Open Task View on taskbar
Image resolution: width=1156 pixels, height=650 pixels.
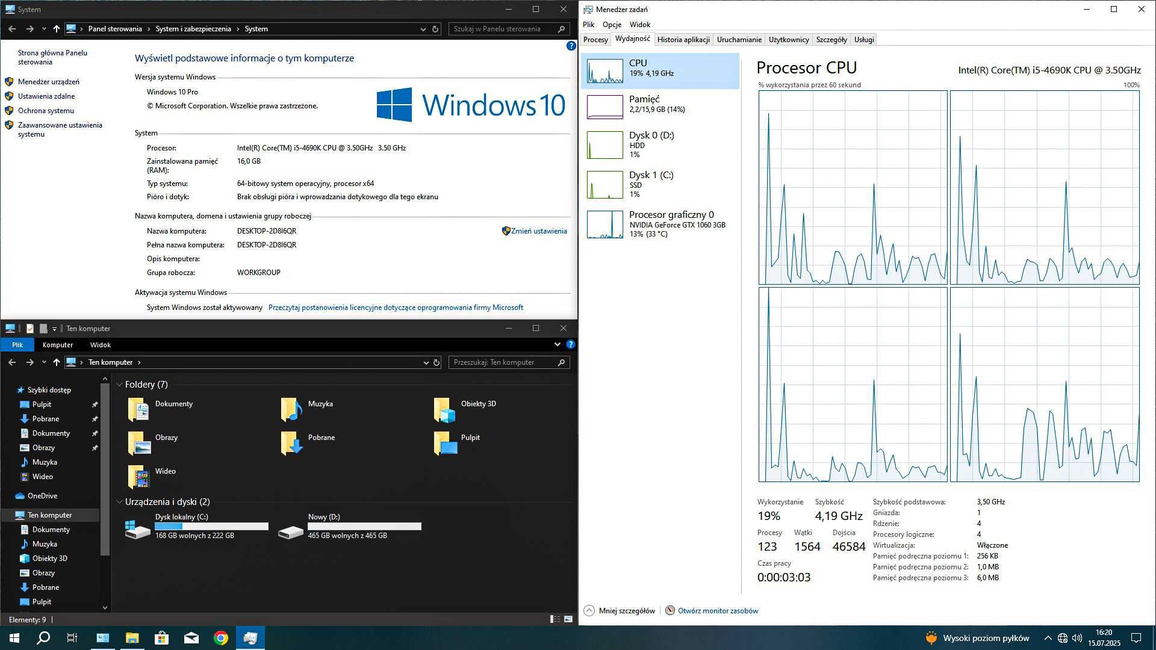(72, 638)
